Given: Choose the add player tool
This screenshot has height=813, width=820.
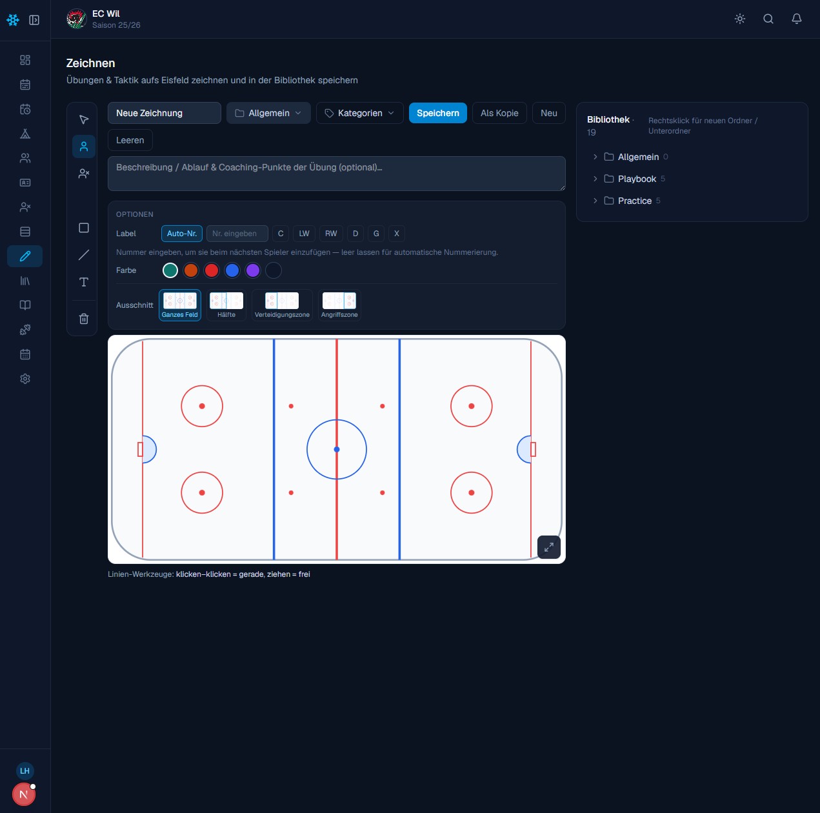Looking at the screenshot, I should click(x=84, y=146).
